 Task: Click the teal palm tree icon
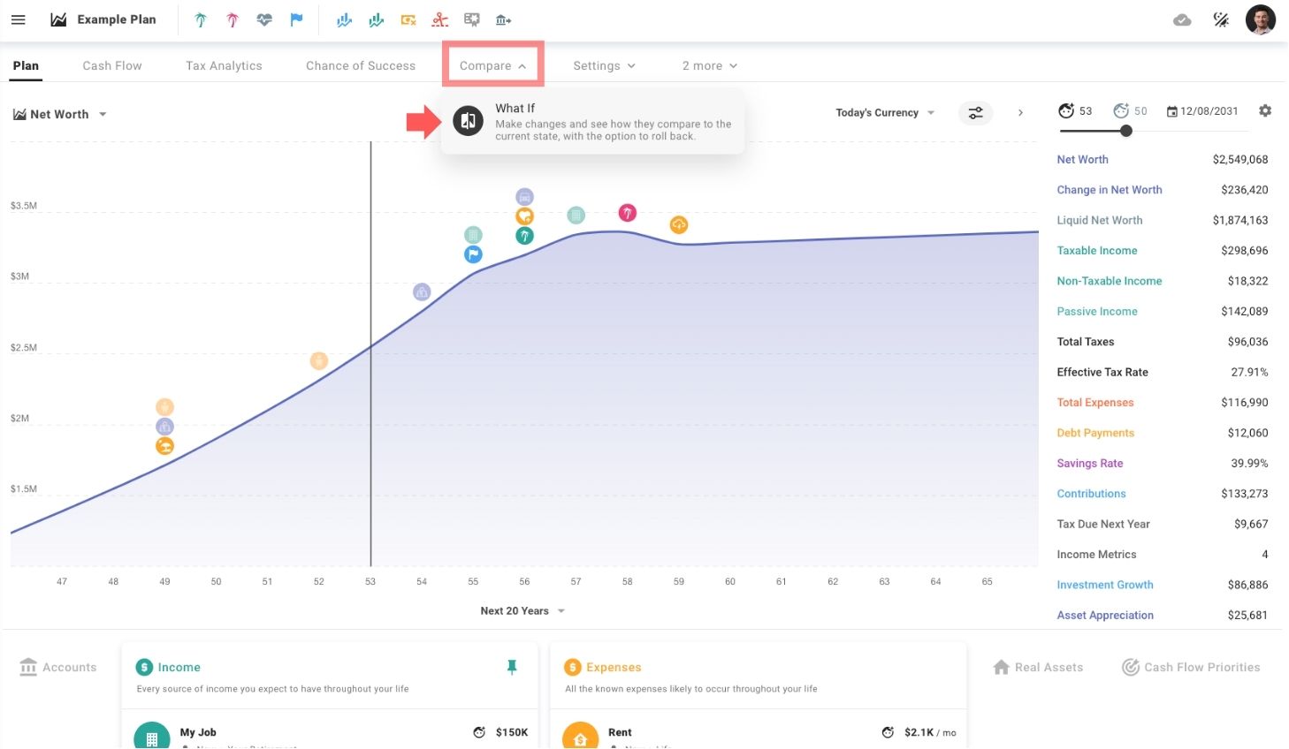tap(201, 19)
